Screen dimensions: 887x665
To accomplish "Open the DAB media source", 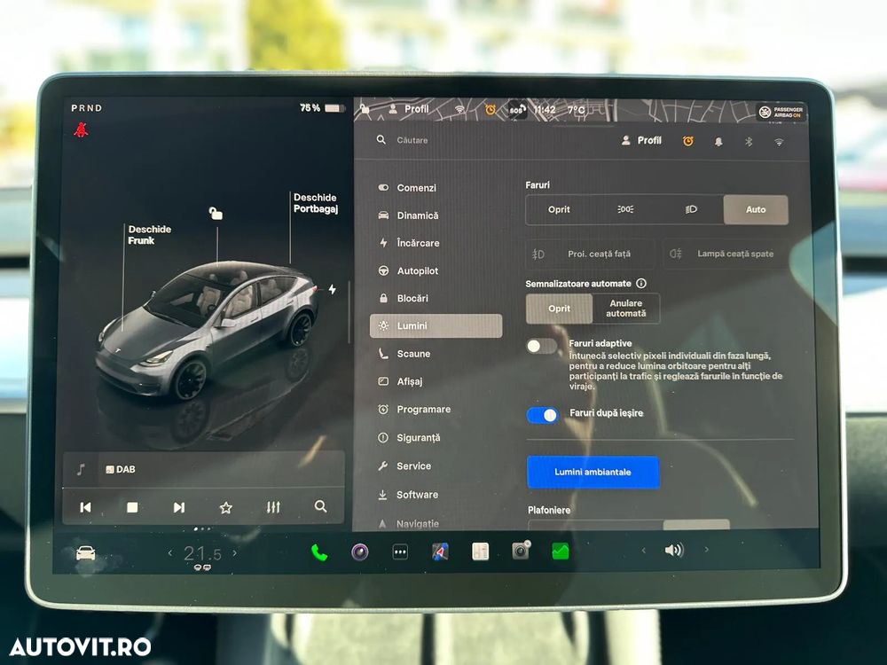I will click(121, 469).
